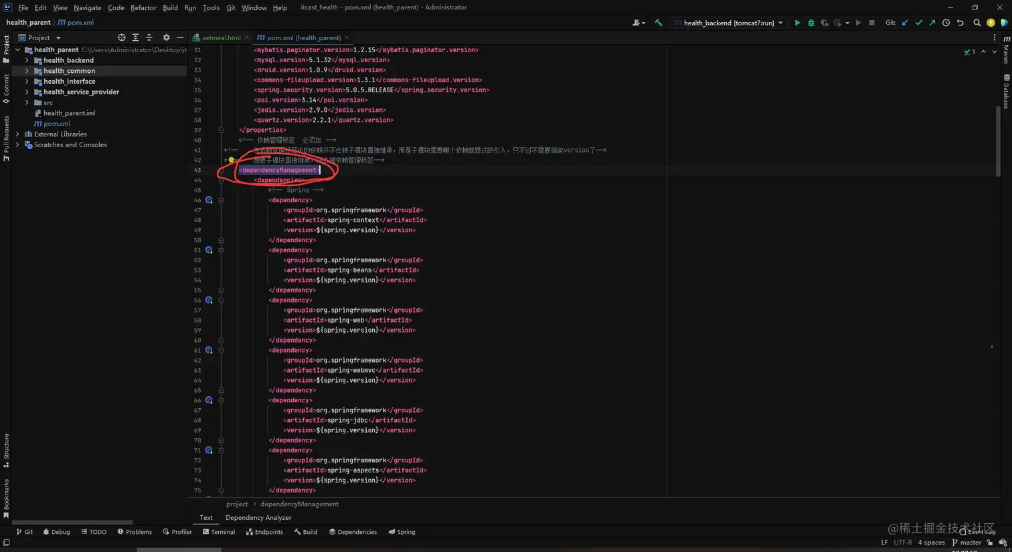Click dependencyManagement breadcrumb
1012x552 pixels.
299,504
